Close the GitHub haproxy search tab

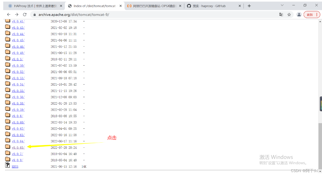tap(239, 6)
